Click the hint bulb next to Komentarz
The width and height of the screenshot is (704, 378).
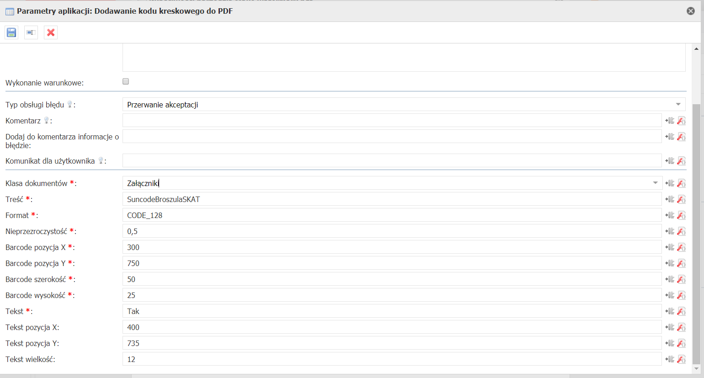(x=46, y=120)
